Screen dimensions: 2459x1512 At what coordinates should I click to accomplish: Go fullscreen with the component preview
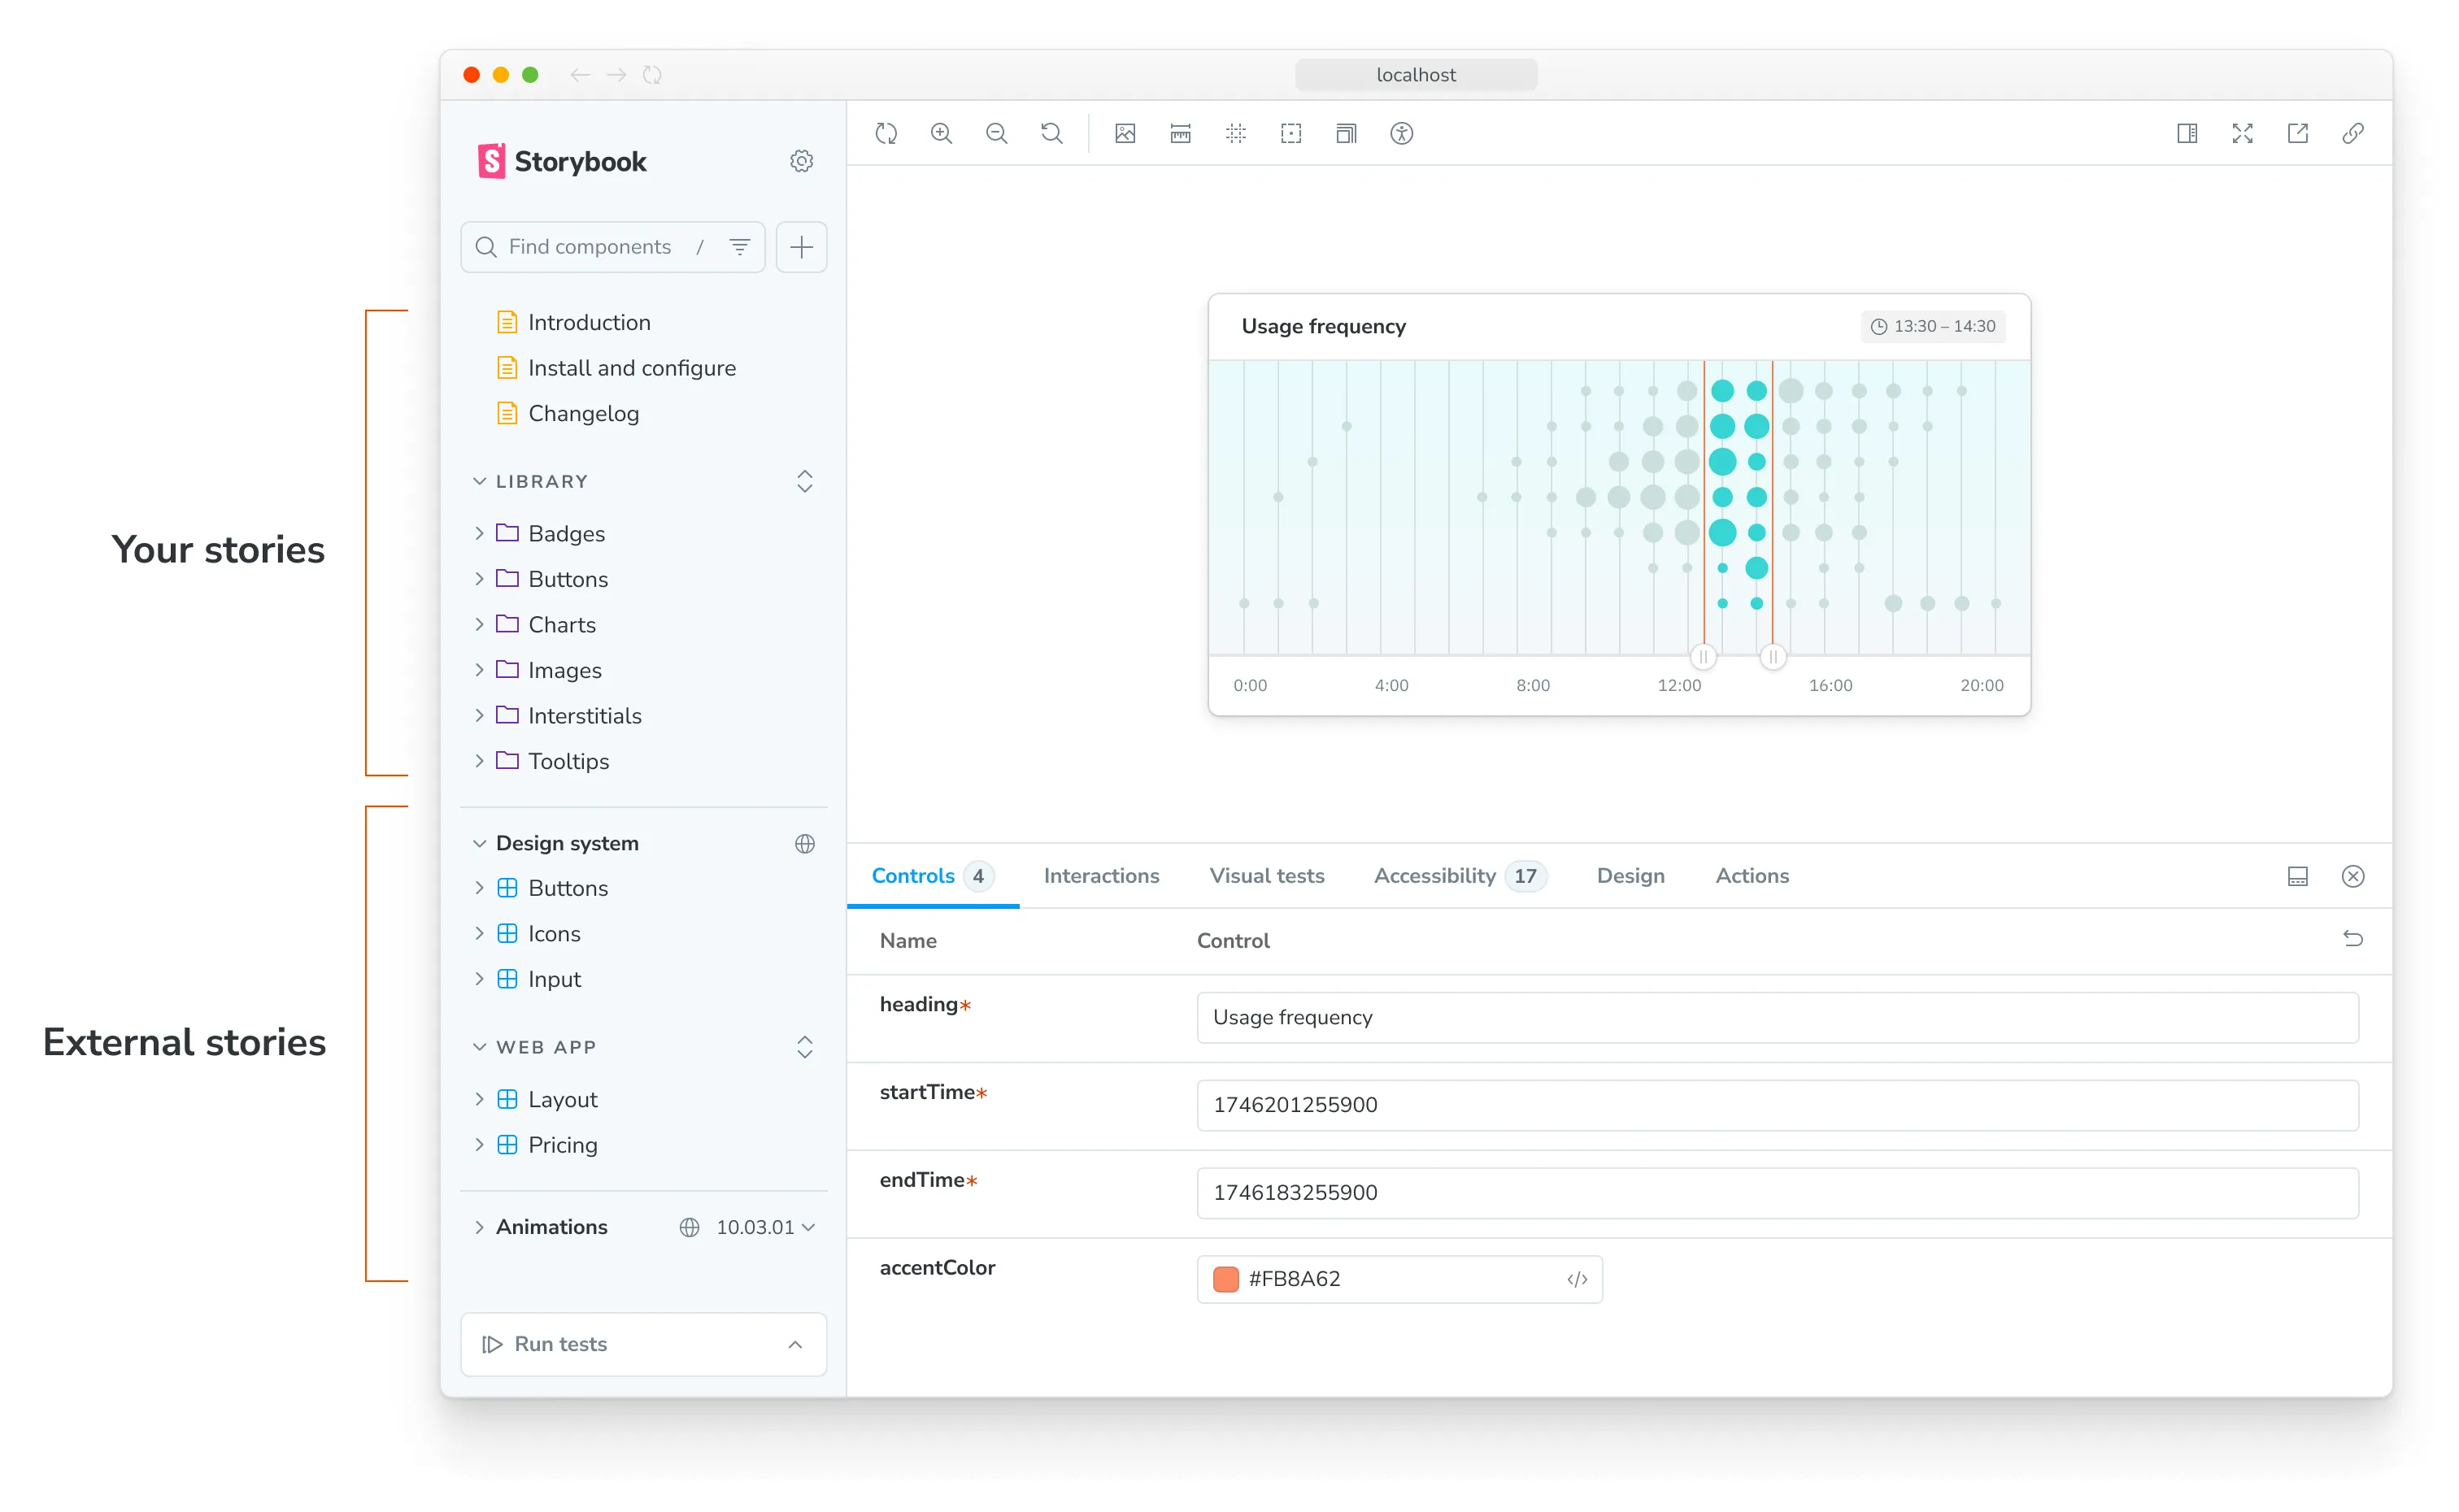(2242, 133)
